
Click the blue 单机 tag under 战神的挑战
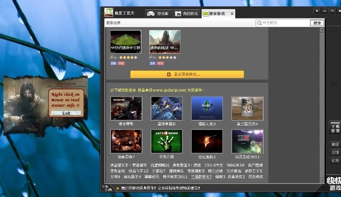tap(152, 63)
